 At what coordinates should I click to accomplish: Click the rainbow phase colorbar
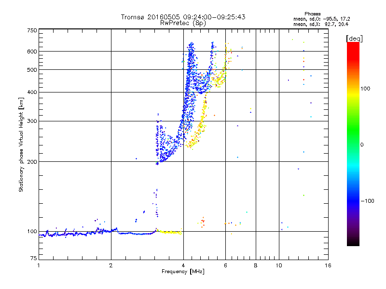click(353, 144)
